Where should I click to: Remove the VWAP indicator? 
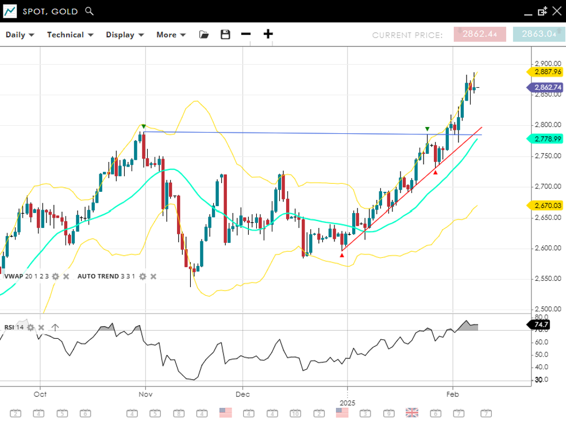coord(66,276)
